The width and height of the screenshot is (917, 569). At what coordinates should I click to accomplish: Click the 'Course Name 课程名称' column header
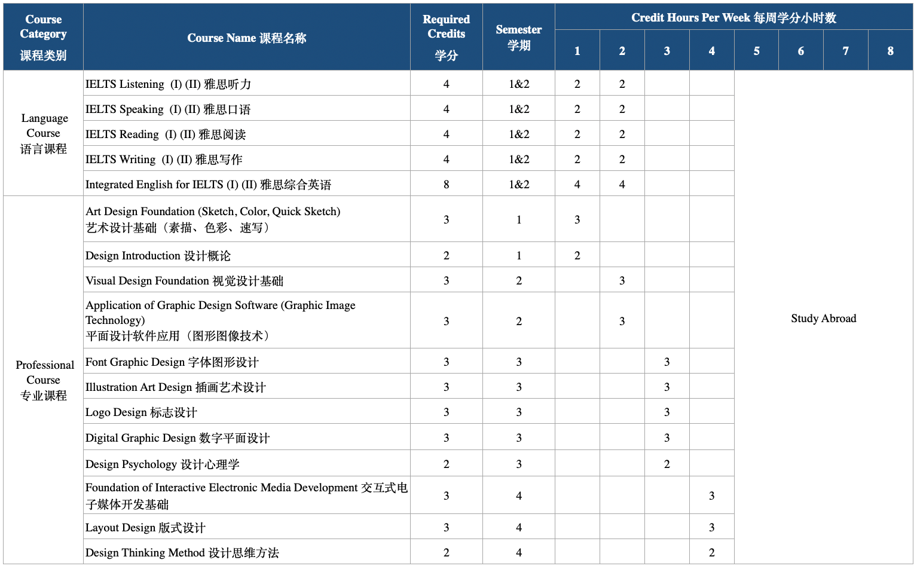pyautogui.click(x=247, y=38)
